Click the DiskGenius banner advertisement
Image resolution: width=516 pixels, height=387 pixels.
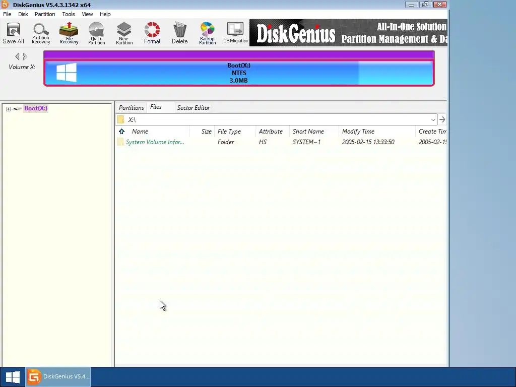(x=348, y=33)
